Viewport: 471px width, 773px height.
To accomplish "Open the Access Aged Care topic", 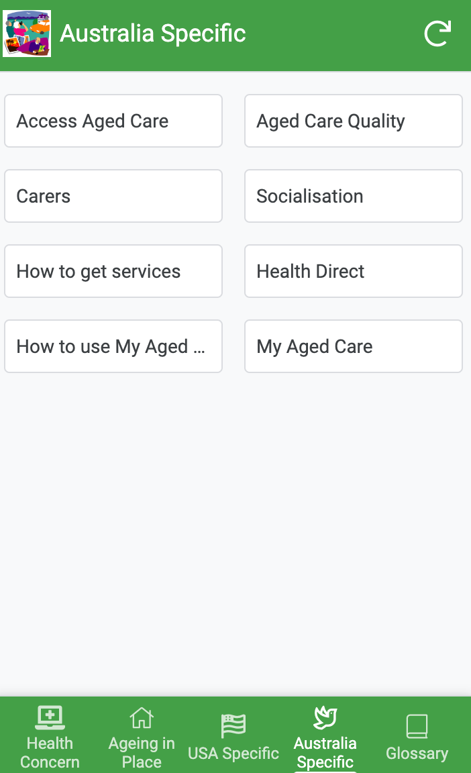I will 113,121.
